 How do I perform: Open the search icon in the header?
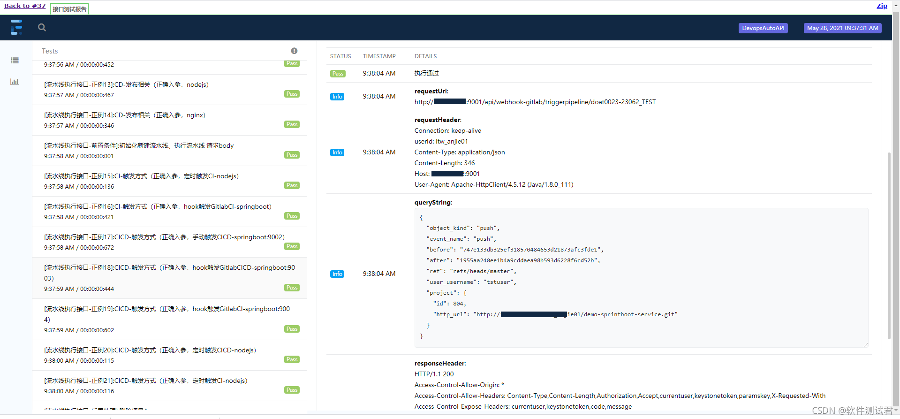[x=42, y=27]
